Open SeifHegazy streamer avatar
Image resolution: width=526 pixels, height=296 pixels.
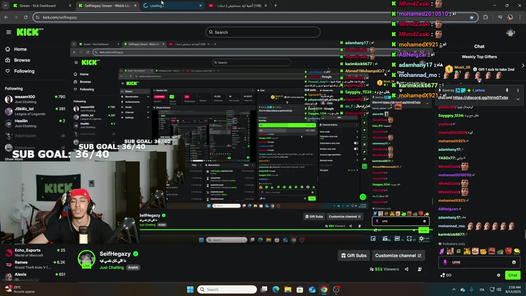coord(87,259)
